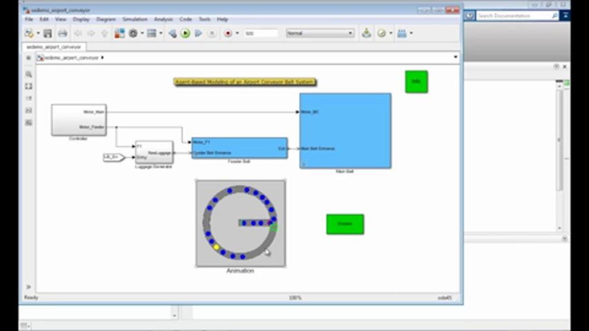589x331 pixels.
Task: Click the green Info block
Action: coord(416,81)
